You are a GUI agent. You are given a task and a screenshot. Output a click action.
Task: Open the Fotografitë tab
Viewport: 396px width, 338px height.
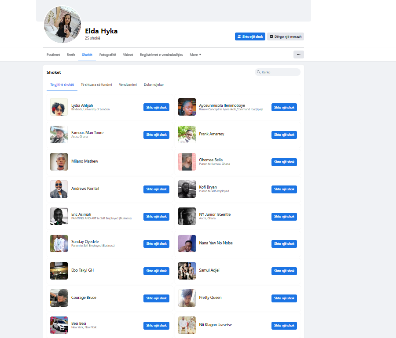107,55
